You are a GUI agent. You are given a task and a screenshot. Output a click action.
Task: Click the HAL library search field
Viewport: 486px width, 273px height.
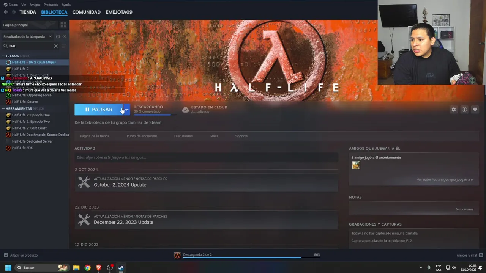30,46
